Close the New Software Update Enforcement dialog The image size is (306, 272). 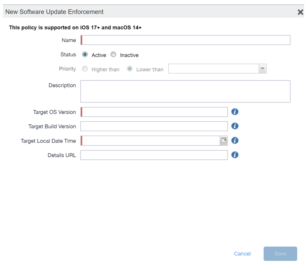(x=300, y=12)
